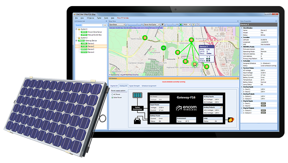Switch to the Digital I/O tab
The image size is (288, 163).
114,86
